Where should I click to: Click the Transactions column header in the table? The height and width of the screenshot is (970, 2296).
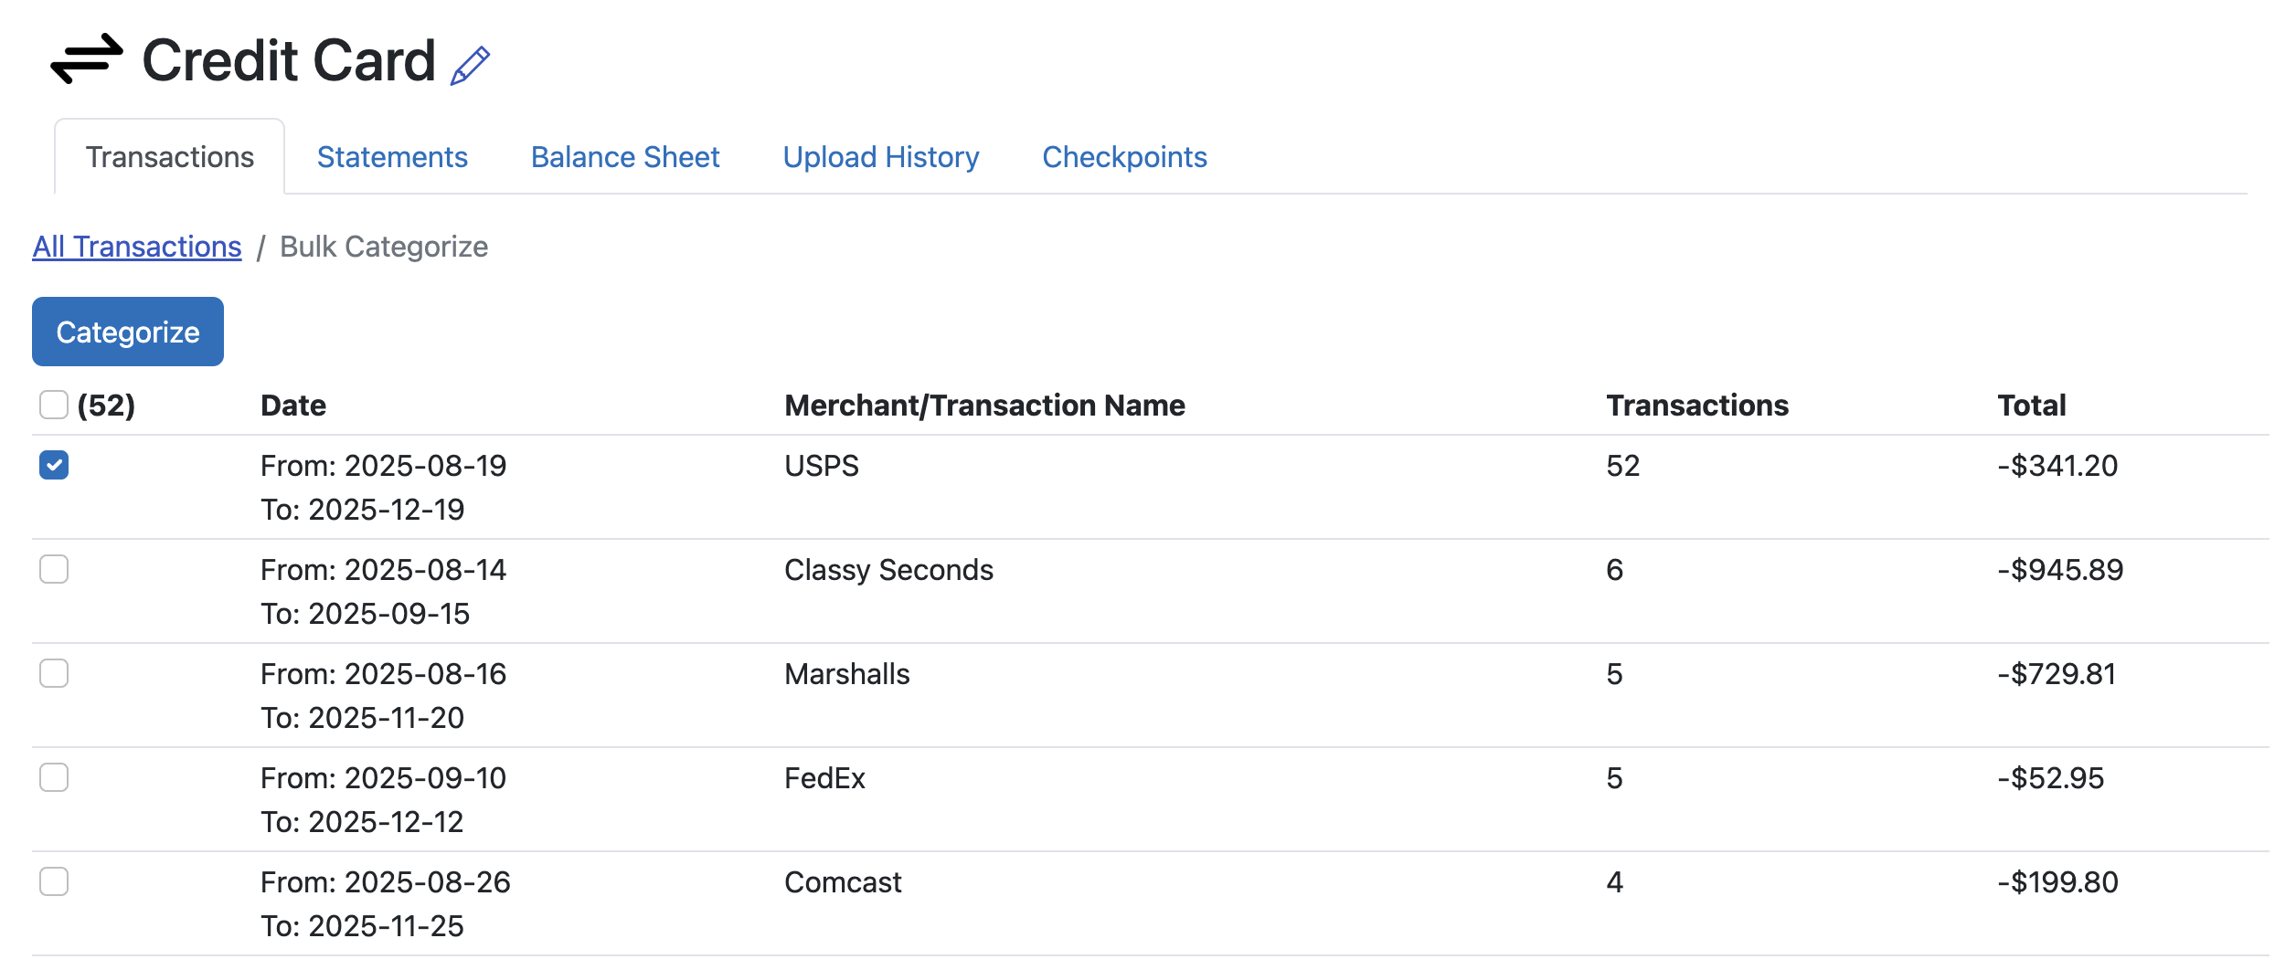point(1696,406)
